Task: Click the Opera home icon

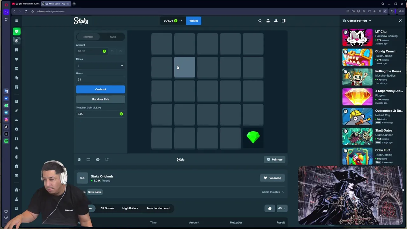Action: pos(6,12)
